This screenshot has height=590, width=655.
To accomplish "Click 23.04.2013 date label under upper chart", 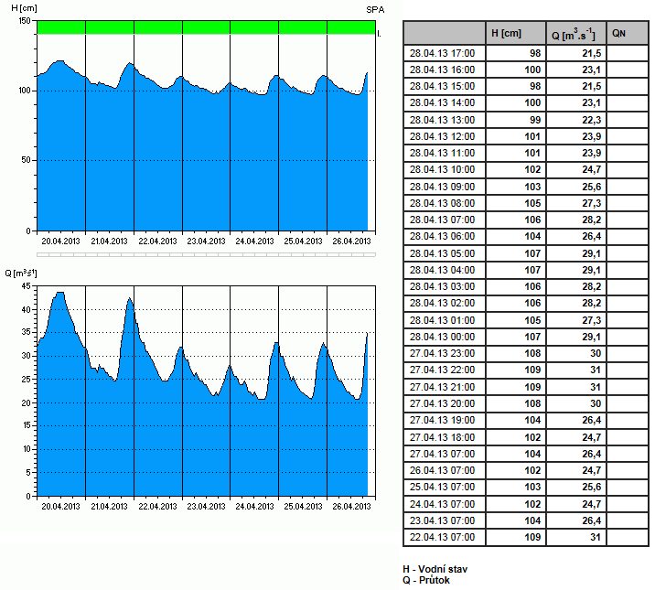I will pyautogui.click(x=206, y=241).
